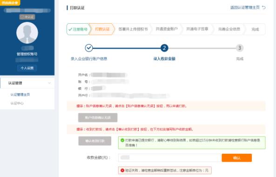Click 录入收款金额 step label
Screen dimensions: 276x177
pyautogui.click(x=164, y=59)
